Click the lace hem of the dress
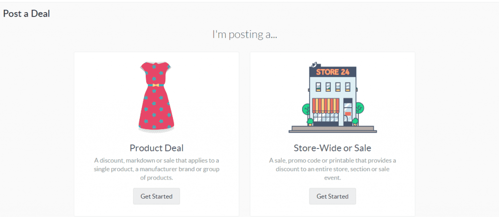The image size is (499, 217). point(156,130)
